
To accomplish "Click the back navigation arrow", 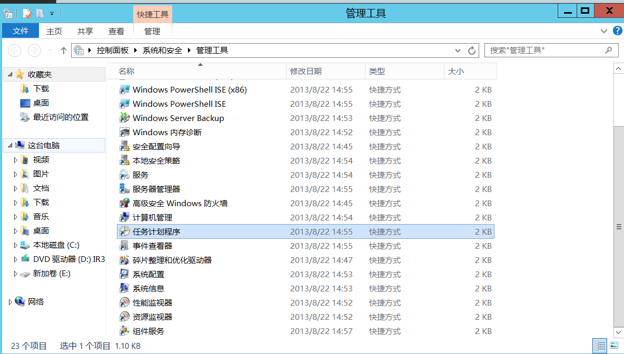I will tap(15, 50).
